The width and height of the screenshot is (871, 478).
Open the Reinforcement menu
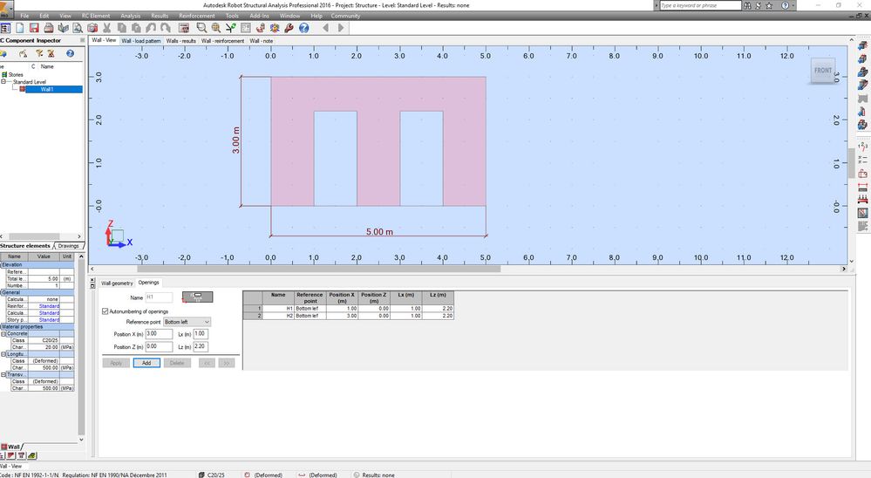tap(197, 16)
